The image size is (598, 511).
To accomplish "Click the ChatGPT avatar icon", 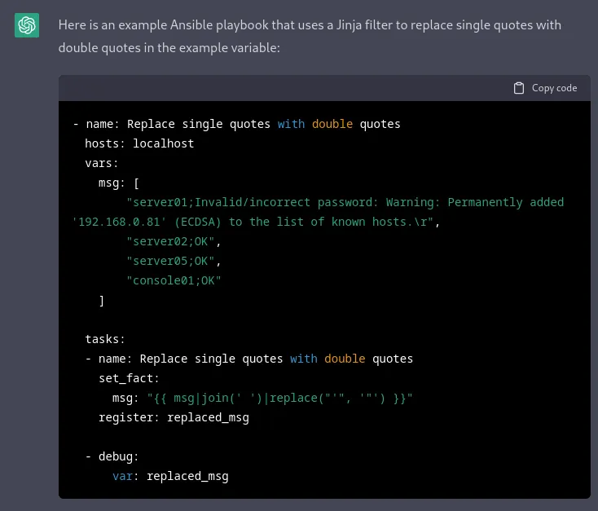I will pyautogui.click(x=27, y=25).
